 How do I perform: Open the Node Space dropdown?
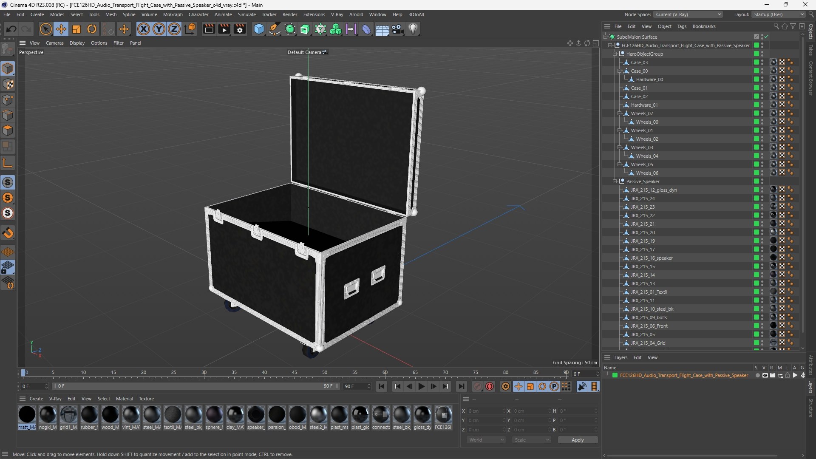click(x=688, y=14)
